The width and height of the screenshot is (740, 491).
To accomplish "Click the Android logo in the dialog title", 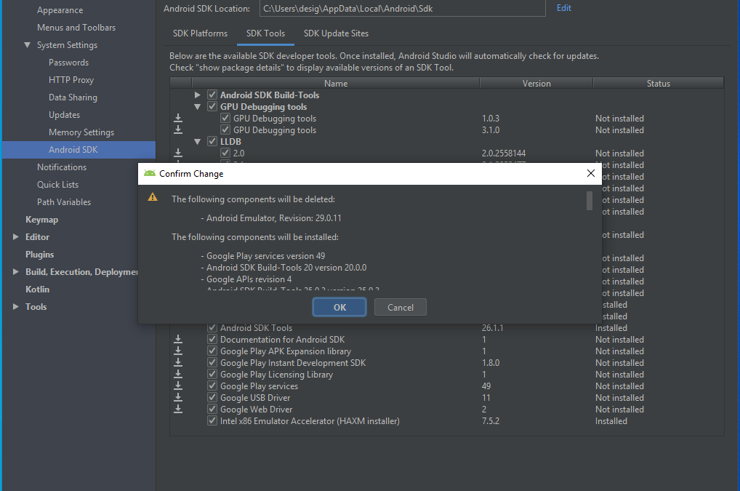I will (x=150, y=173).
